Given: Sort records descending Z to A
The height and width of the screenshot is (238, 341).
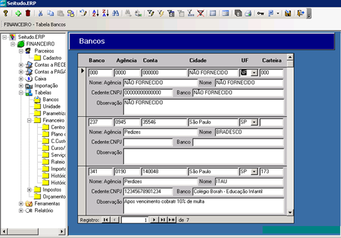Looking at the screenshot, I should [x=105, y=13].
